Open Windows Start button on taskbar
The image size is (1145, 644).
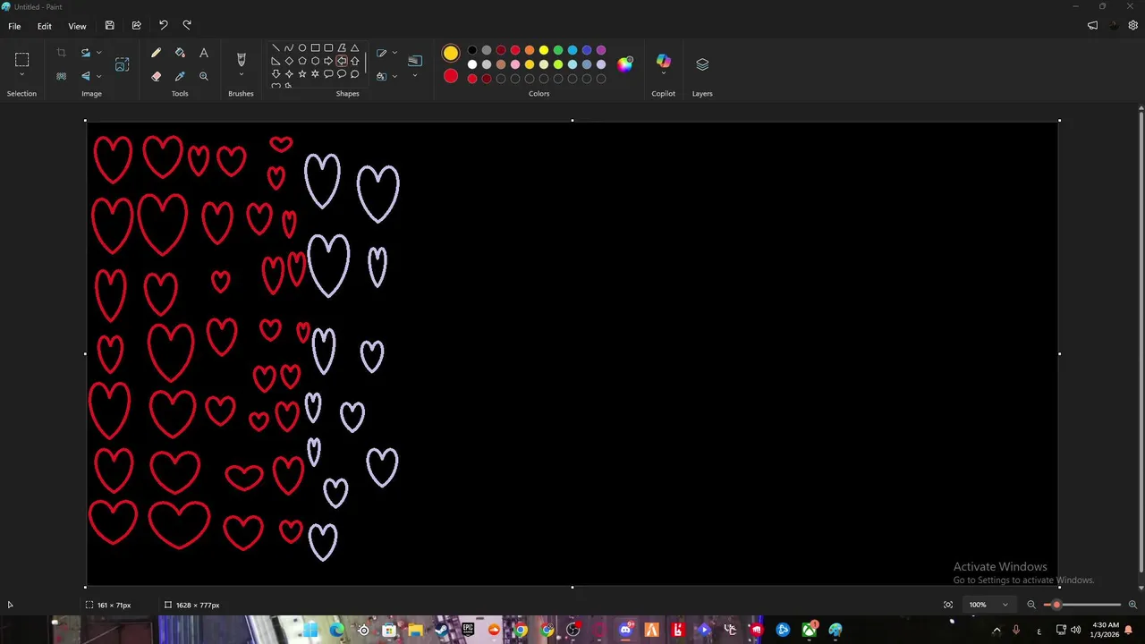(310, 631)
